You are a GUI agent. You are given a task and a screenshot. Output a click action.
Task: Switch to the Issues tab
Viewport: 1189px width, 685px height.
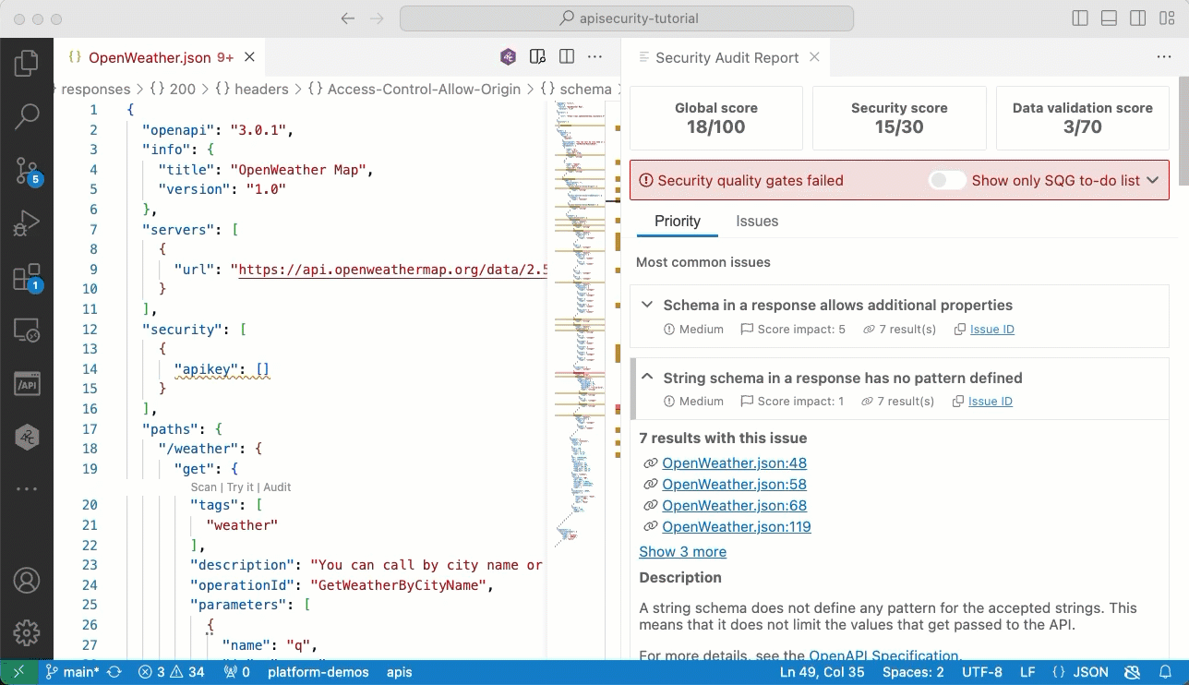click(x=757, y=222)
